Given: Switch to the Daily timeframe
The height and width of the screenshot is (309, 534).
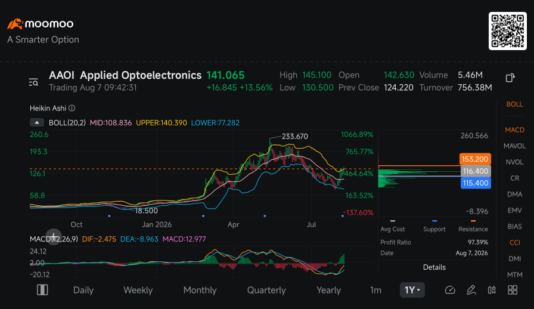Looking at the screenshot, I should point(83,291).
